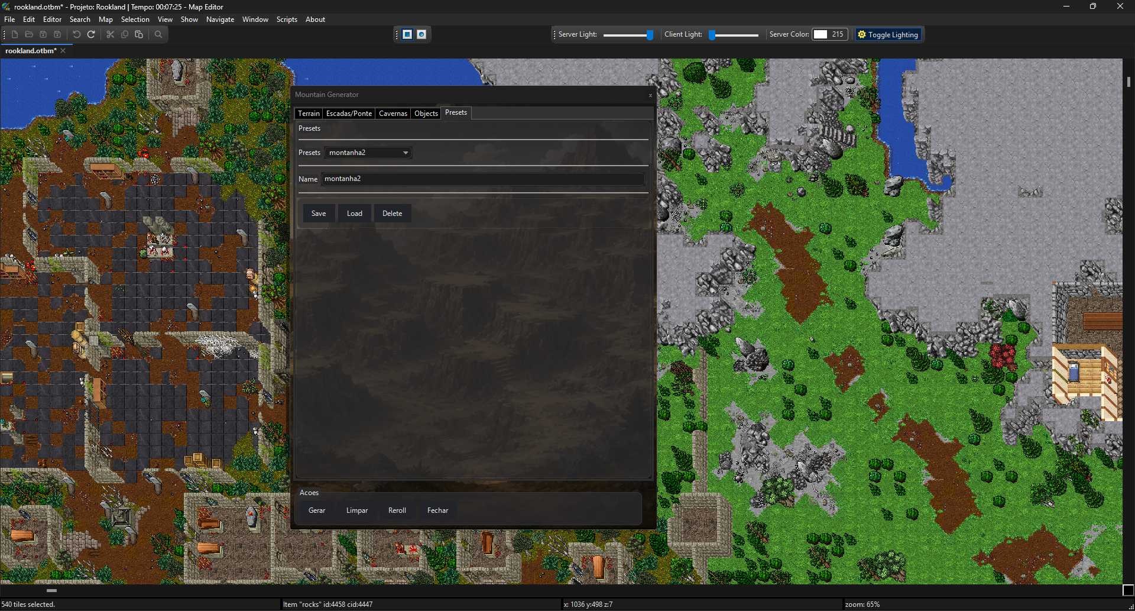
Task: Click the Copy toolbar icon
Action: tap(125, 34)
